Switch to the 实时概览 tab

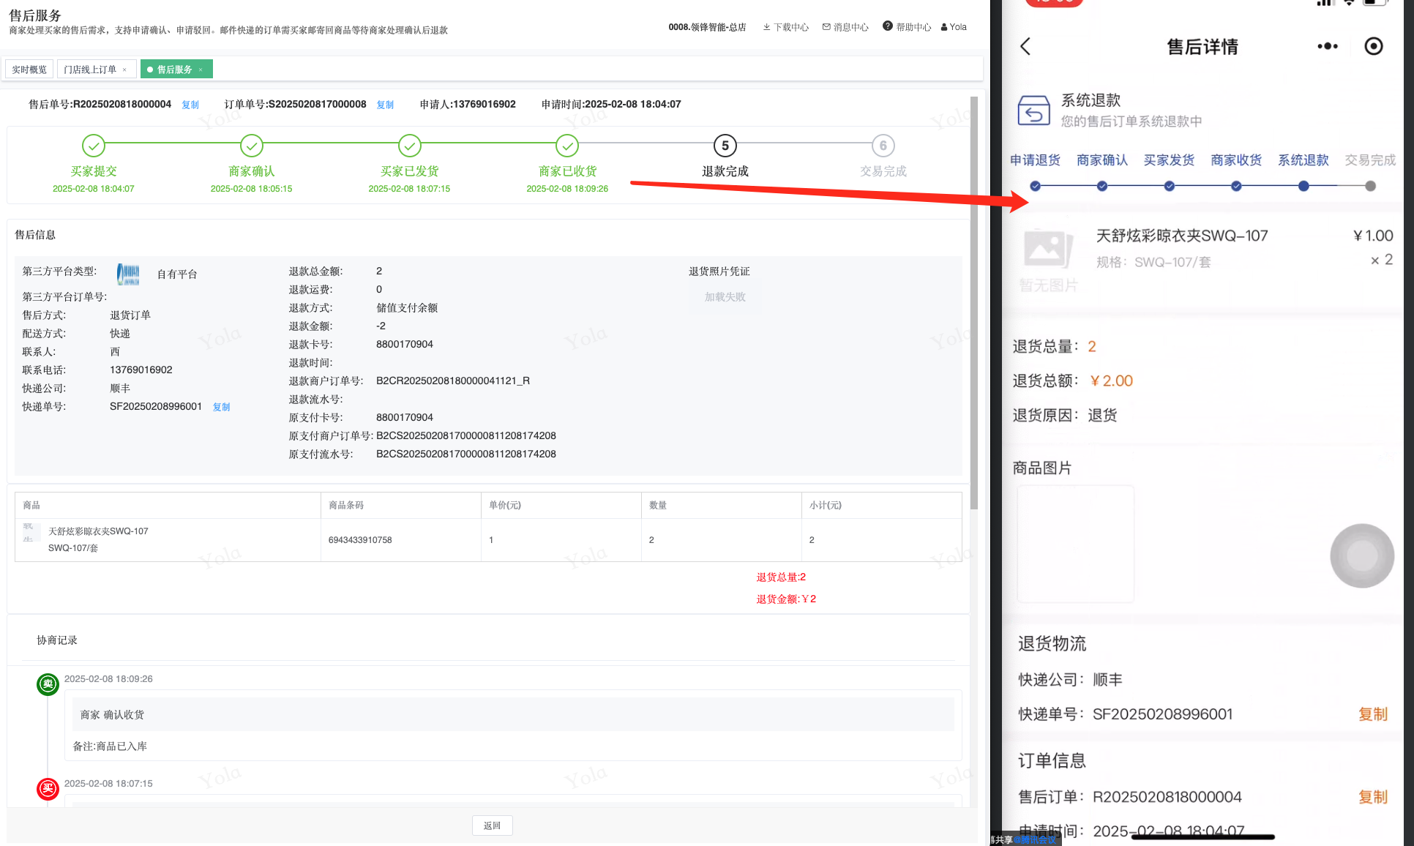tap(29, 70)
